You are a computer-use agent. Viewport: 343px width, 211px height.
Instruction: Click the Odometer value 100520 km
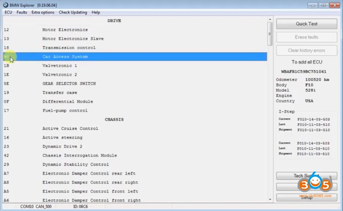click(x=317, y=80)
